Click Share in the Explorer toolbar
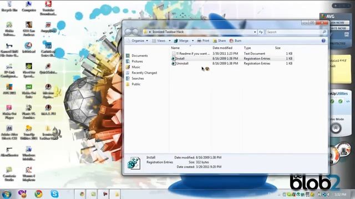The image size is (355, 199). pos(220,41)
